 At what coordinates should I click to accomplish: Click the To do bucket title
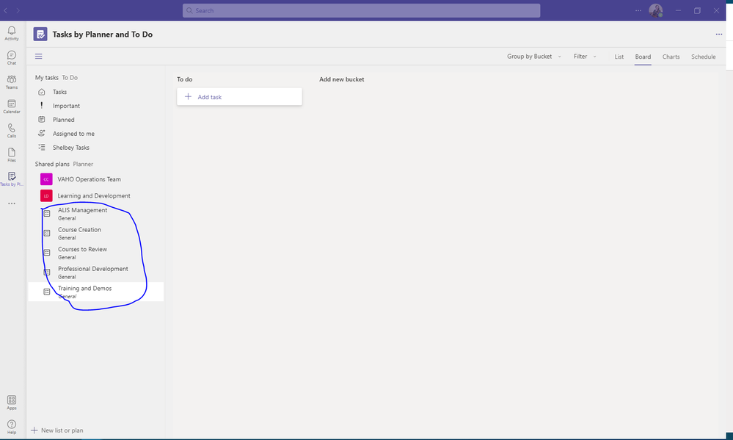point(185,79)
